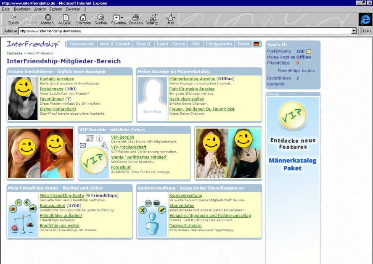
Task: Click the 'Passwort ändern' link
Action: 185,225
